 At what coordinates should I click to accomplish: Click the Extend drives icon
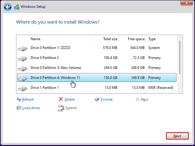tap(61, 108)
